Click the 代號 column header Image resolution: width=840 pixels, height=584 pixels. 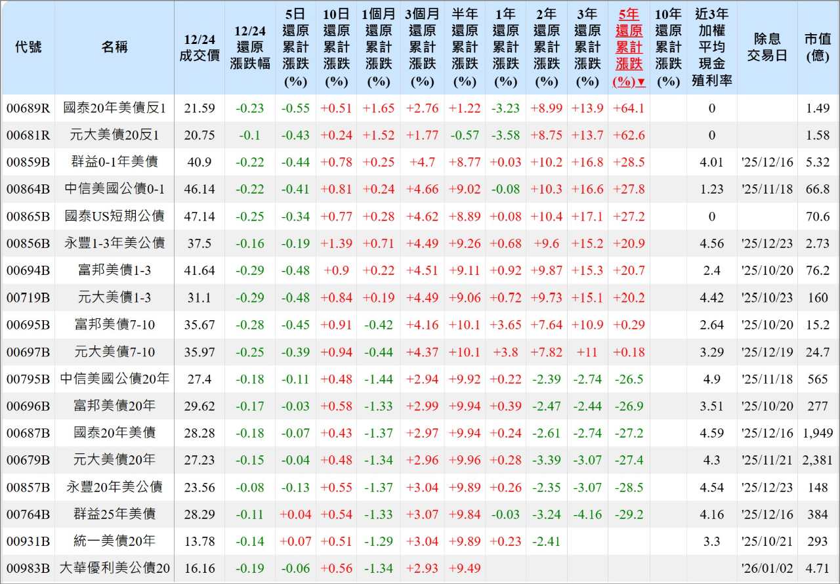(x=28, y=48)
